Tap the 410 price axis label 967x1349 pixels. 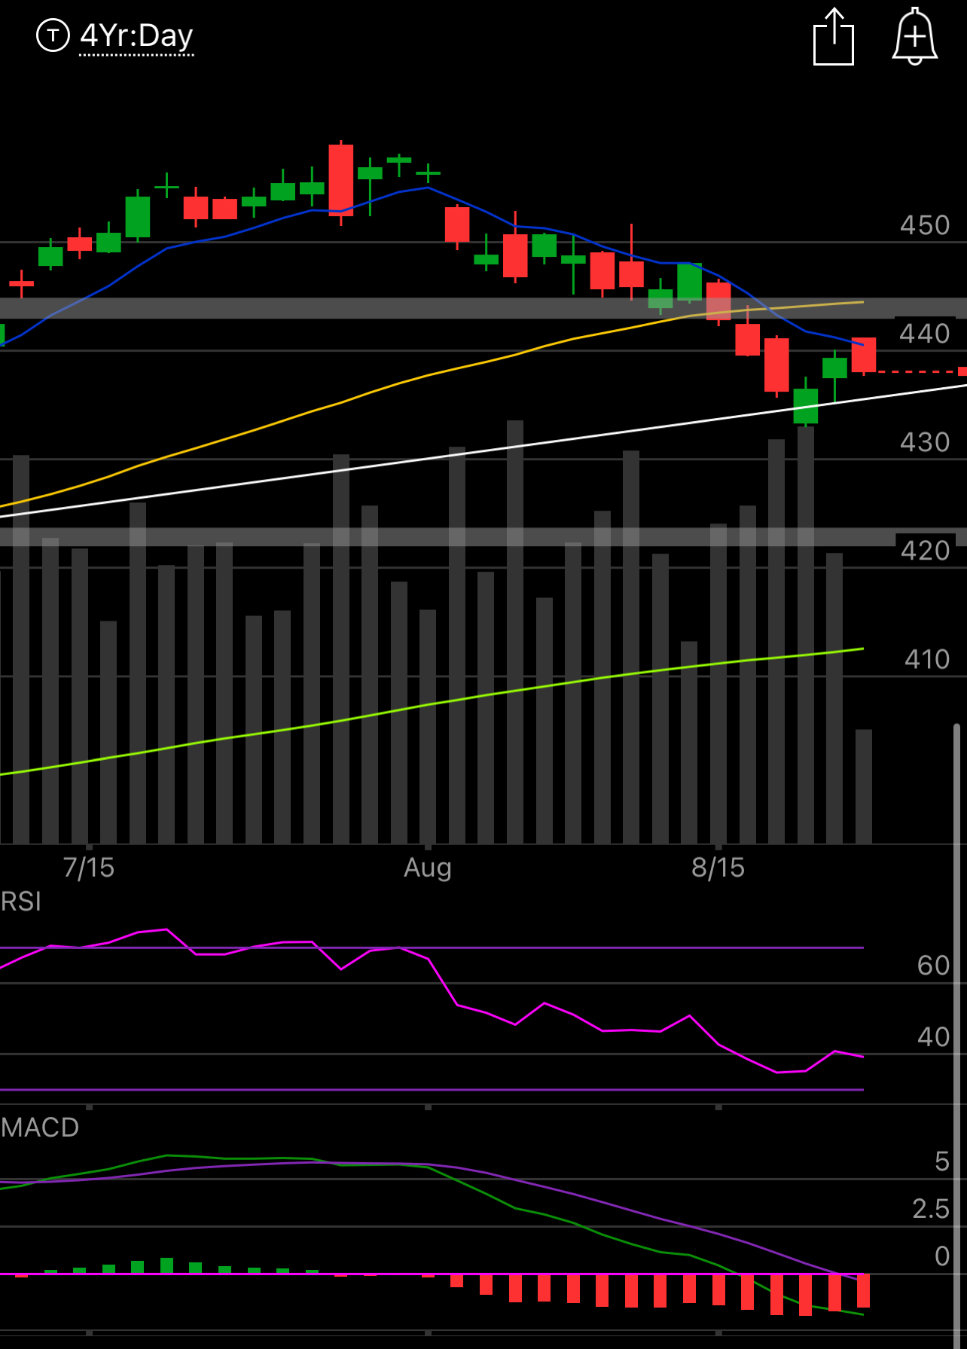927,659
